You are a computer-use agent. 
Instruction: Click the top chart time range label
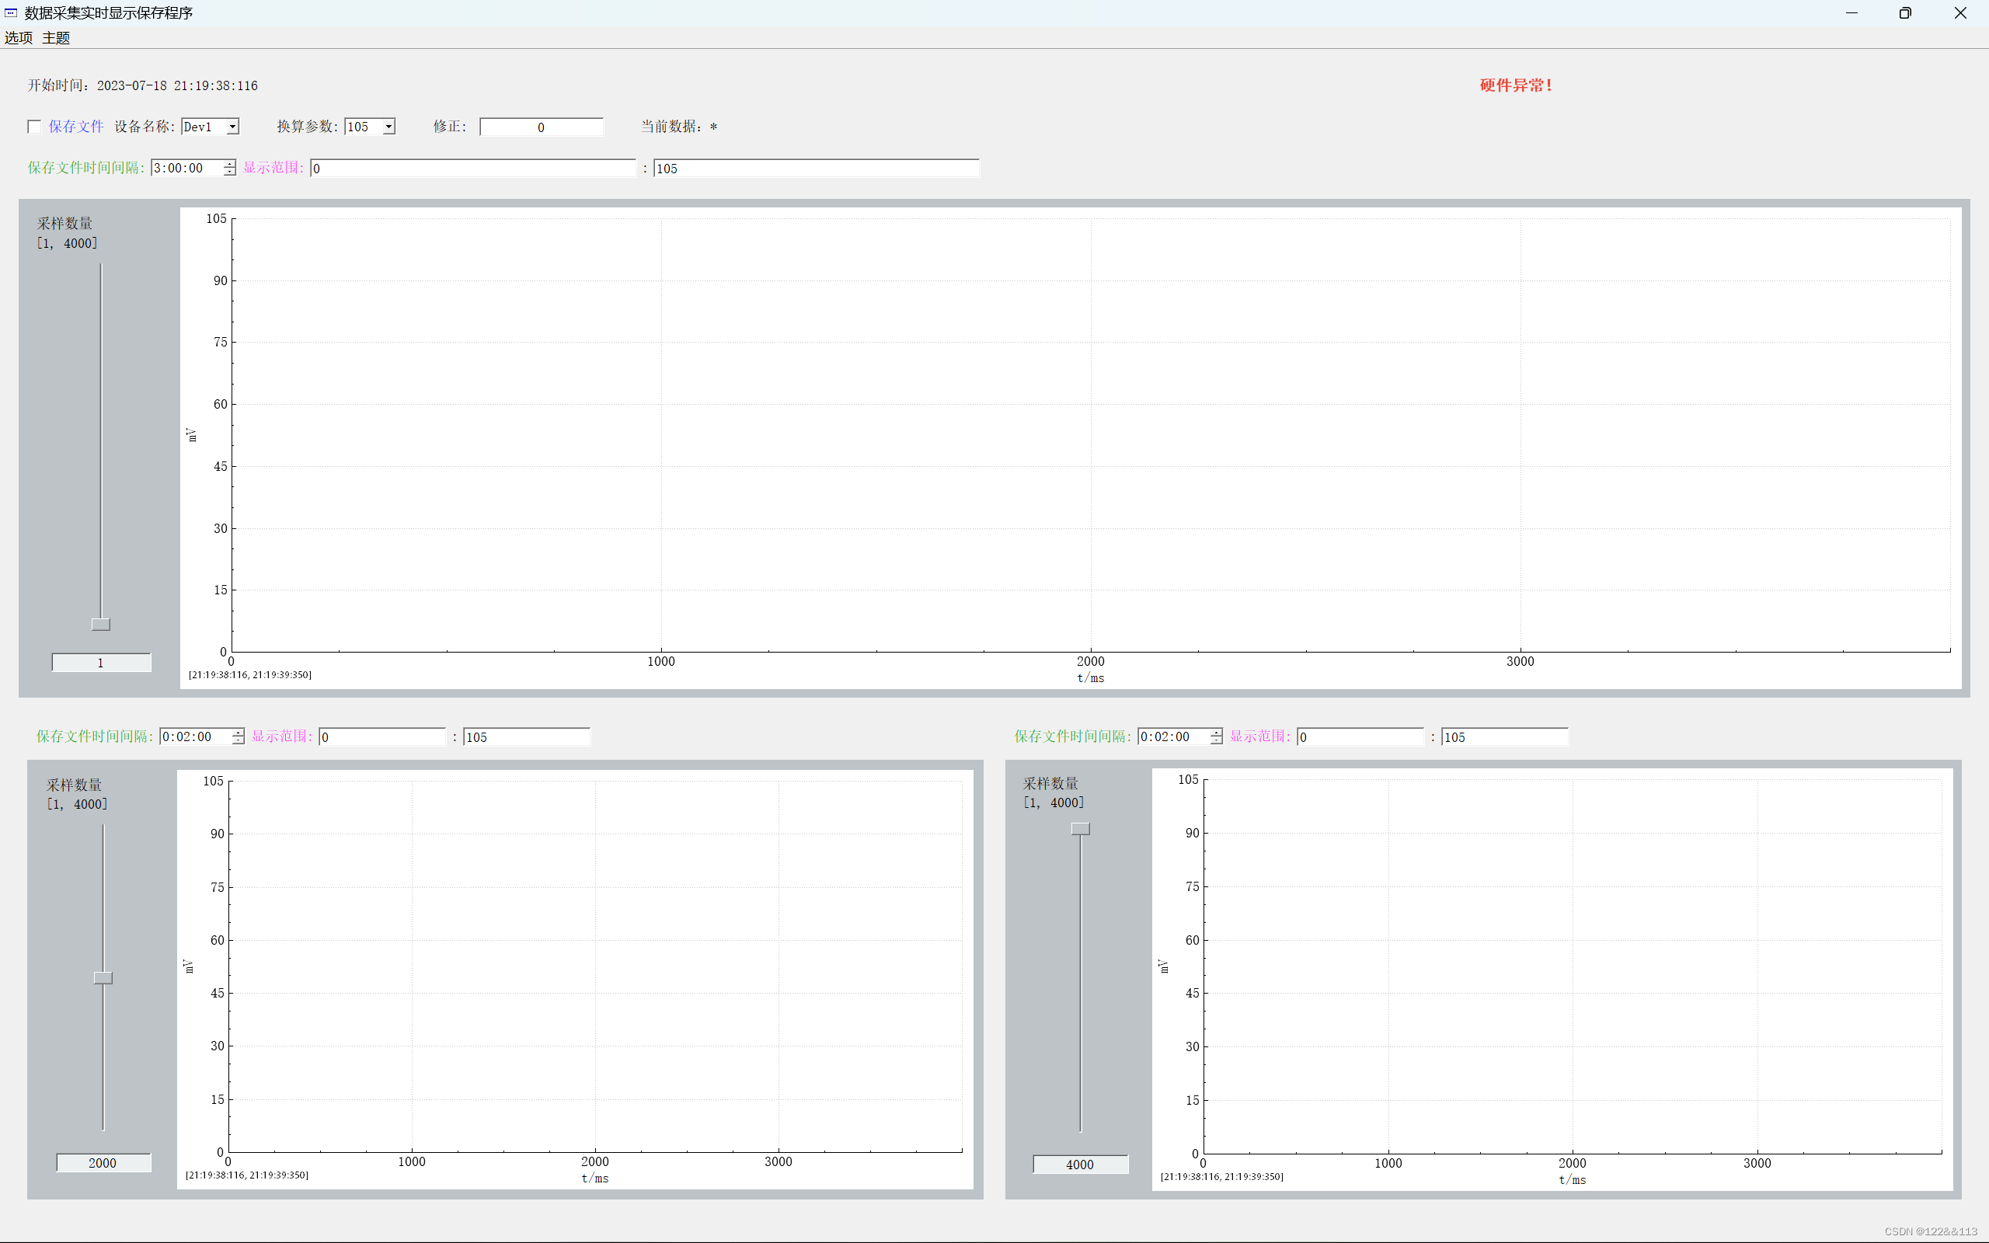[250, 675]
